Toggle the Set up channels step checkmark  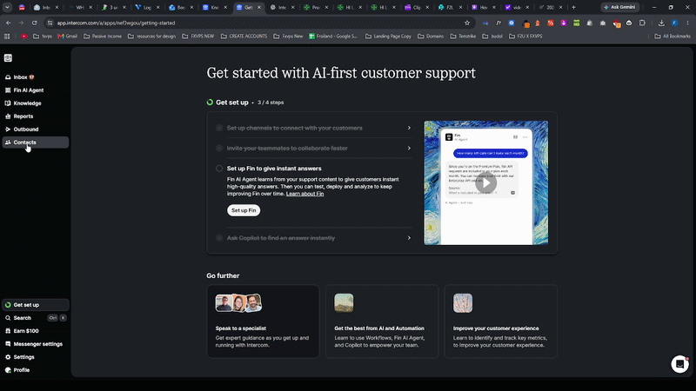point(219,128)
